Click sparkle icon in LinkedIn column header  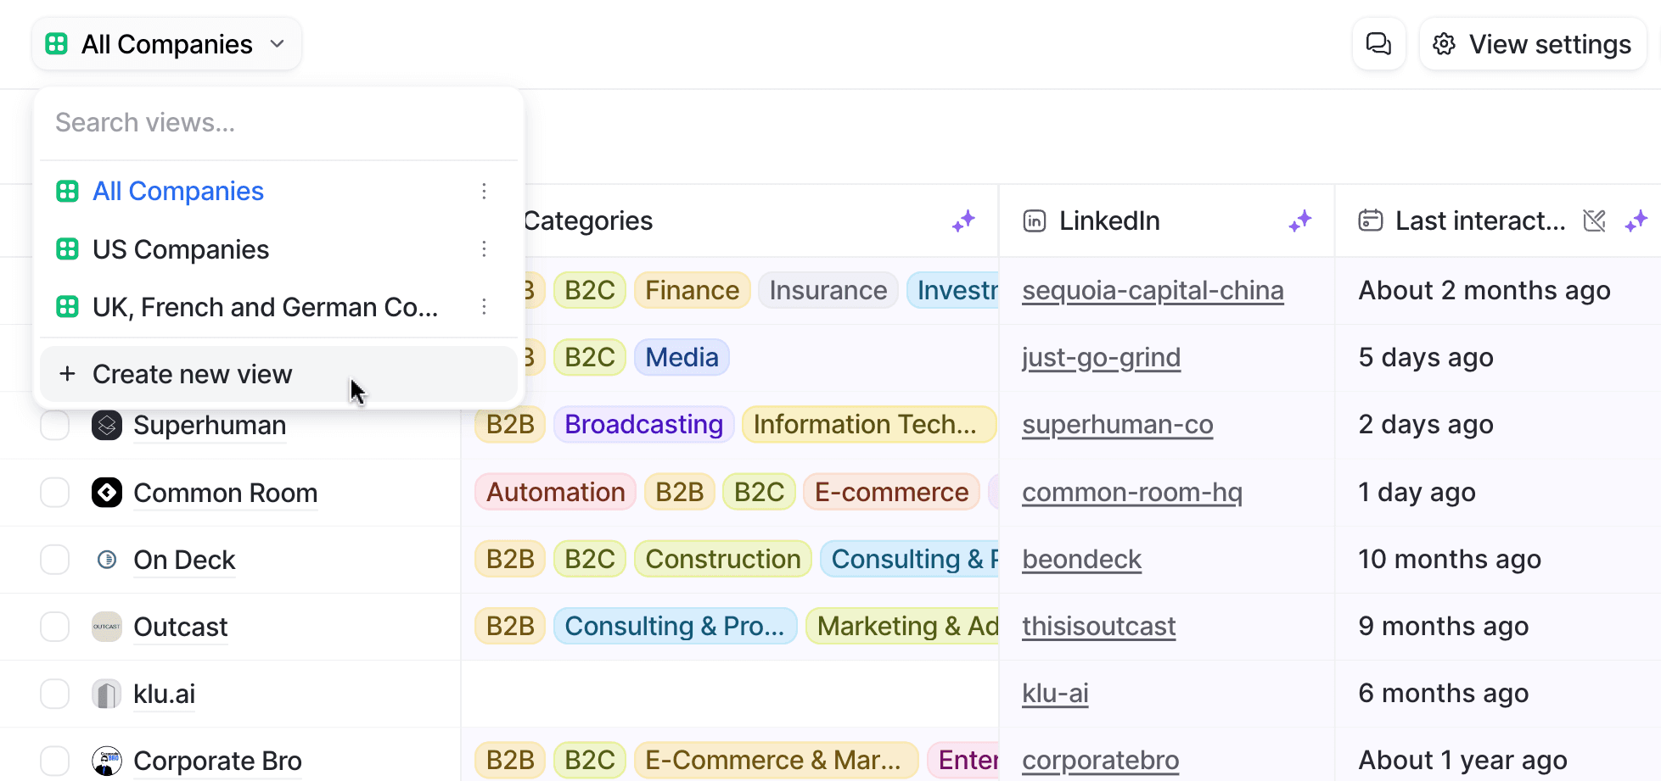(x=1299, y=221)
